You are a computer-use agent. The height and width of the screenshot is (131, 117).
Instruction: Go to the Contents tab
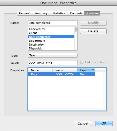point(76,13)
